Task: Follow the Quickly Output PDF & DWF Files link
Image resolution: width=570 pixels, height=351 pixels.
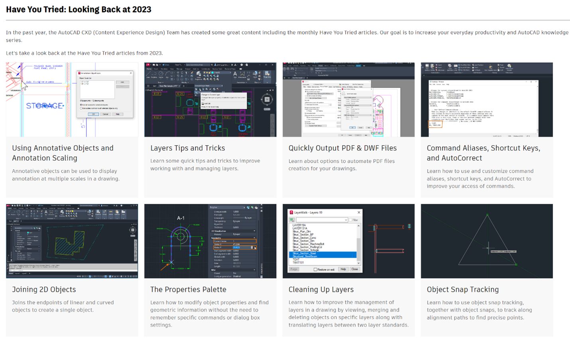Action: [342, 148]
